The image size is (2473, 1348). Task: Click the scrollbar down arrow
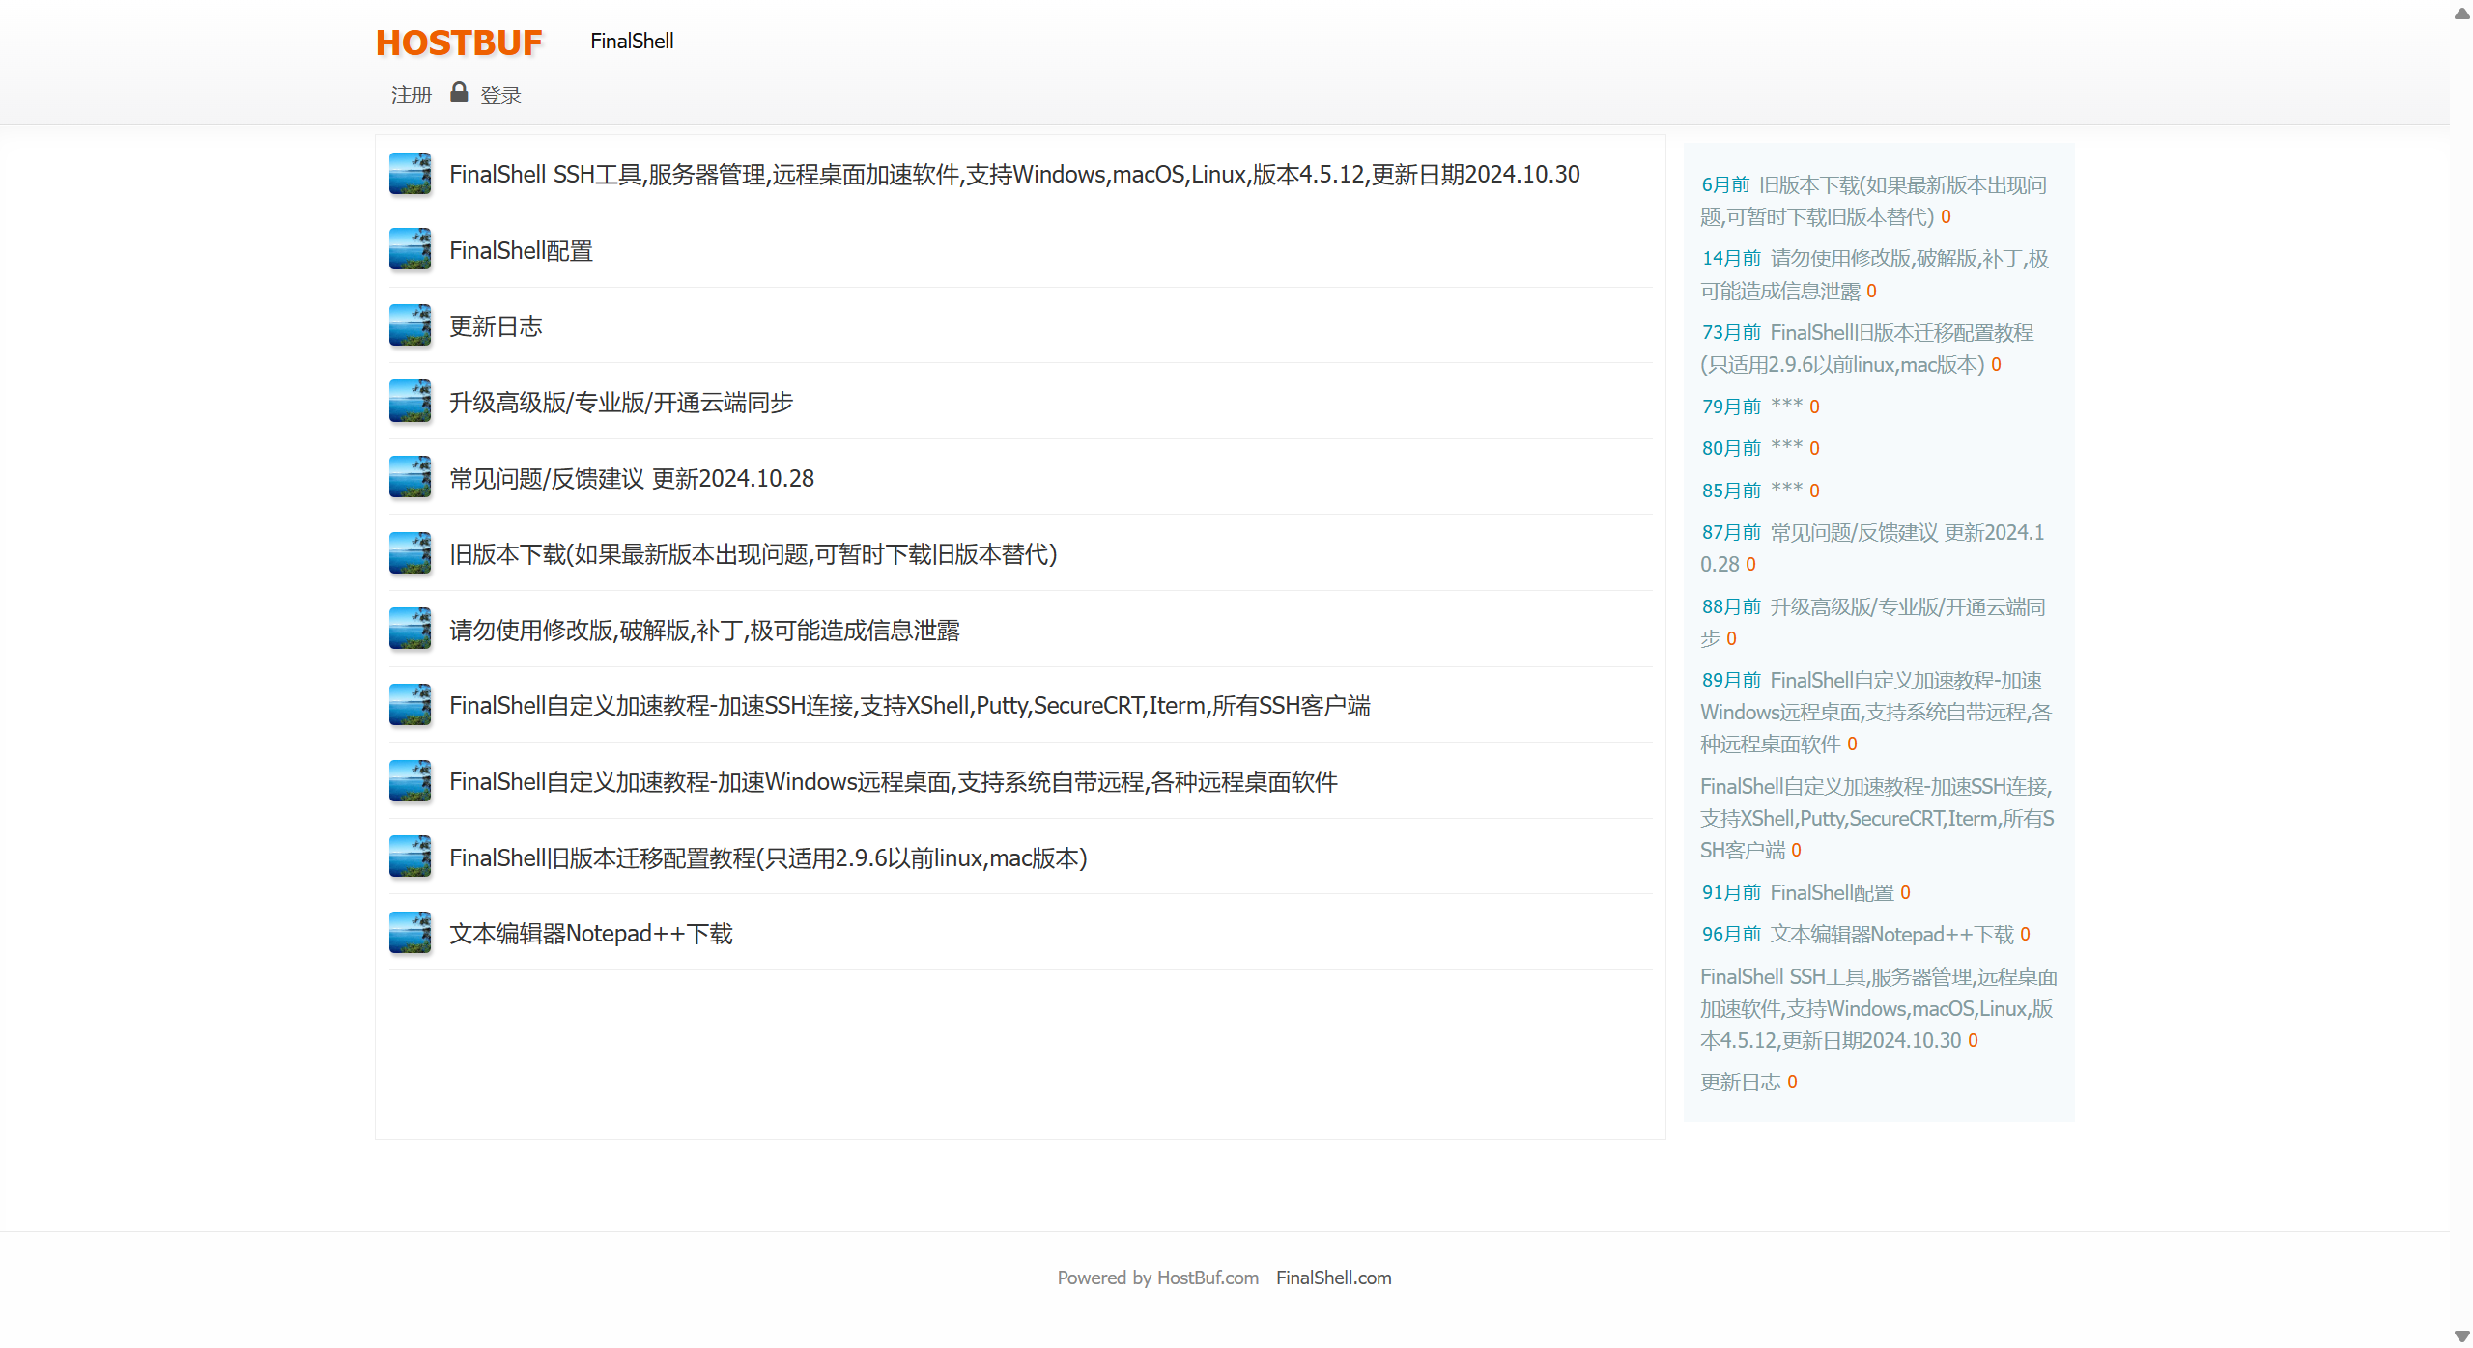coord(2461,1336)
